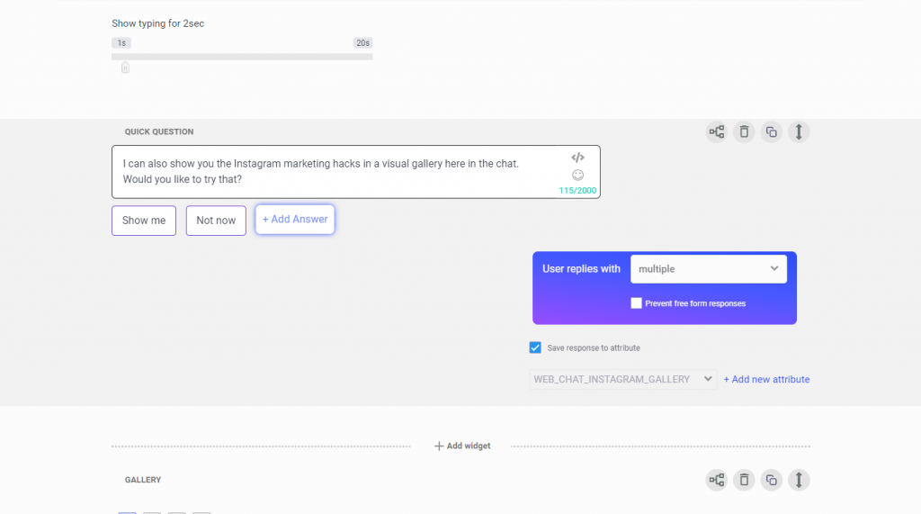Click the 'Show typing for 2sec' label

(158, 23)
